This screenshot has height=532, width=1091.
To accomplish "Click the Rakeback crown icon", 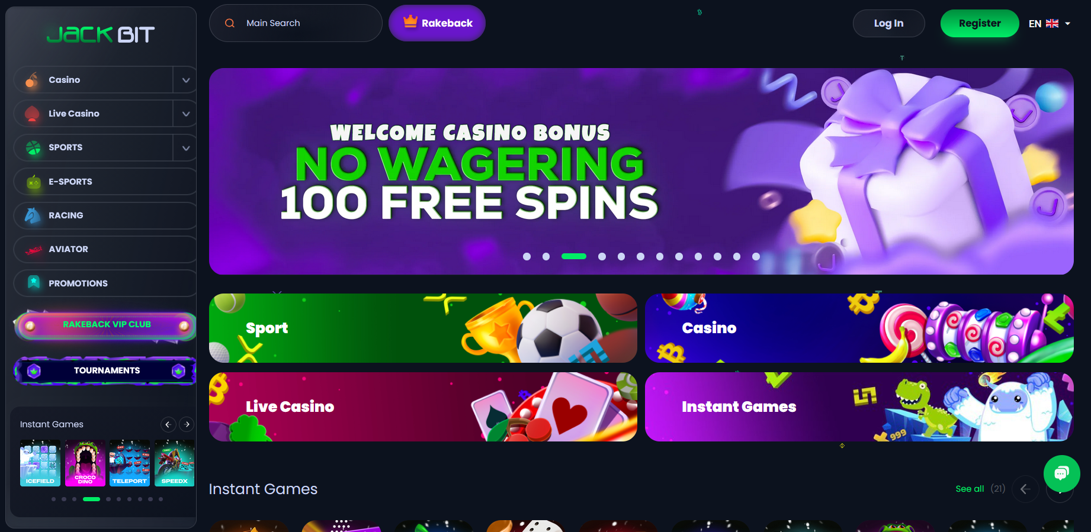I will (410, 22).
